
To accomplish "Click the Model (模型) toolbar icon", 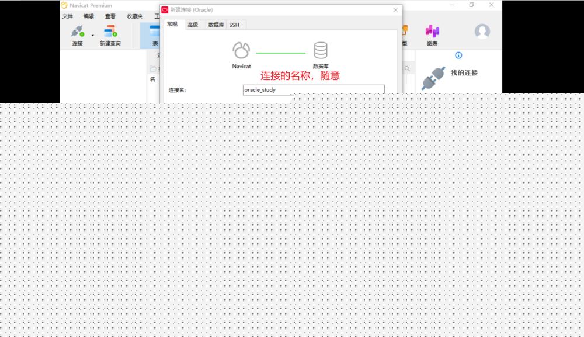I will 404,32.
